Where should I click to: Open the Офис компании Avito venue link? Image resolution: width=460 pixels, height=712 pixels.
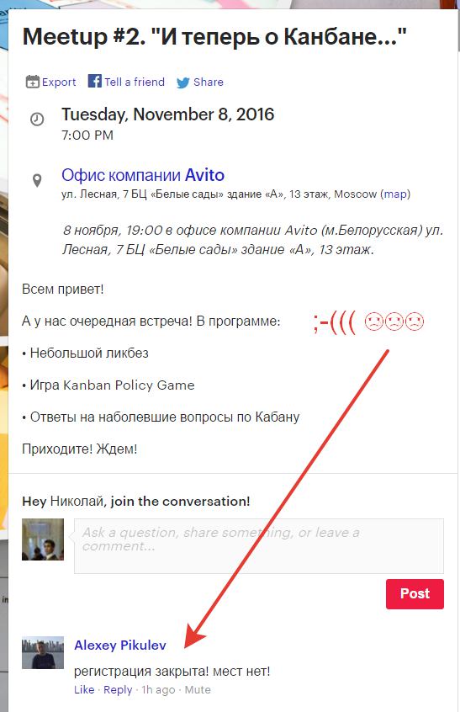coord(143,175)
